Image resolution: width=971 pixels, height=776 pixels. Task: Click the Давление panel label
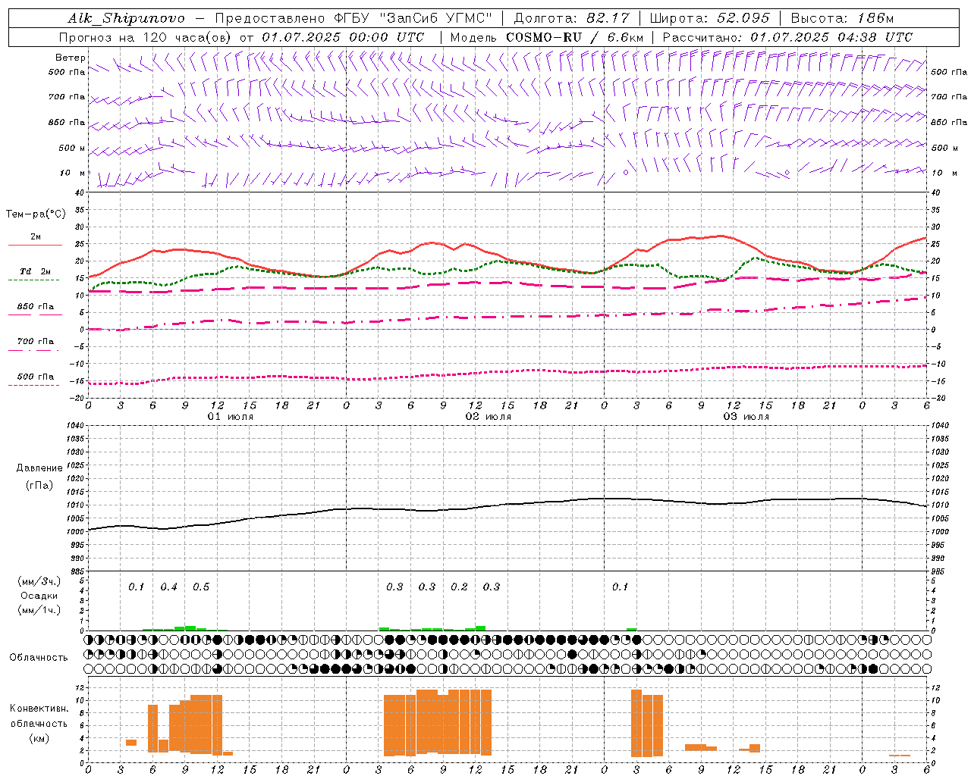[39, 468]
